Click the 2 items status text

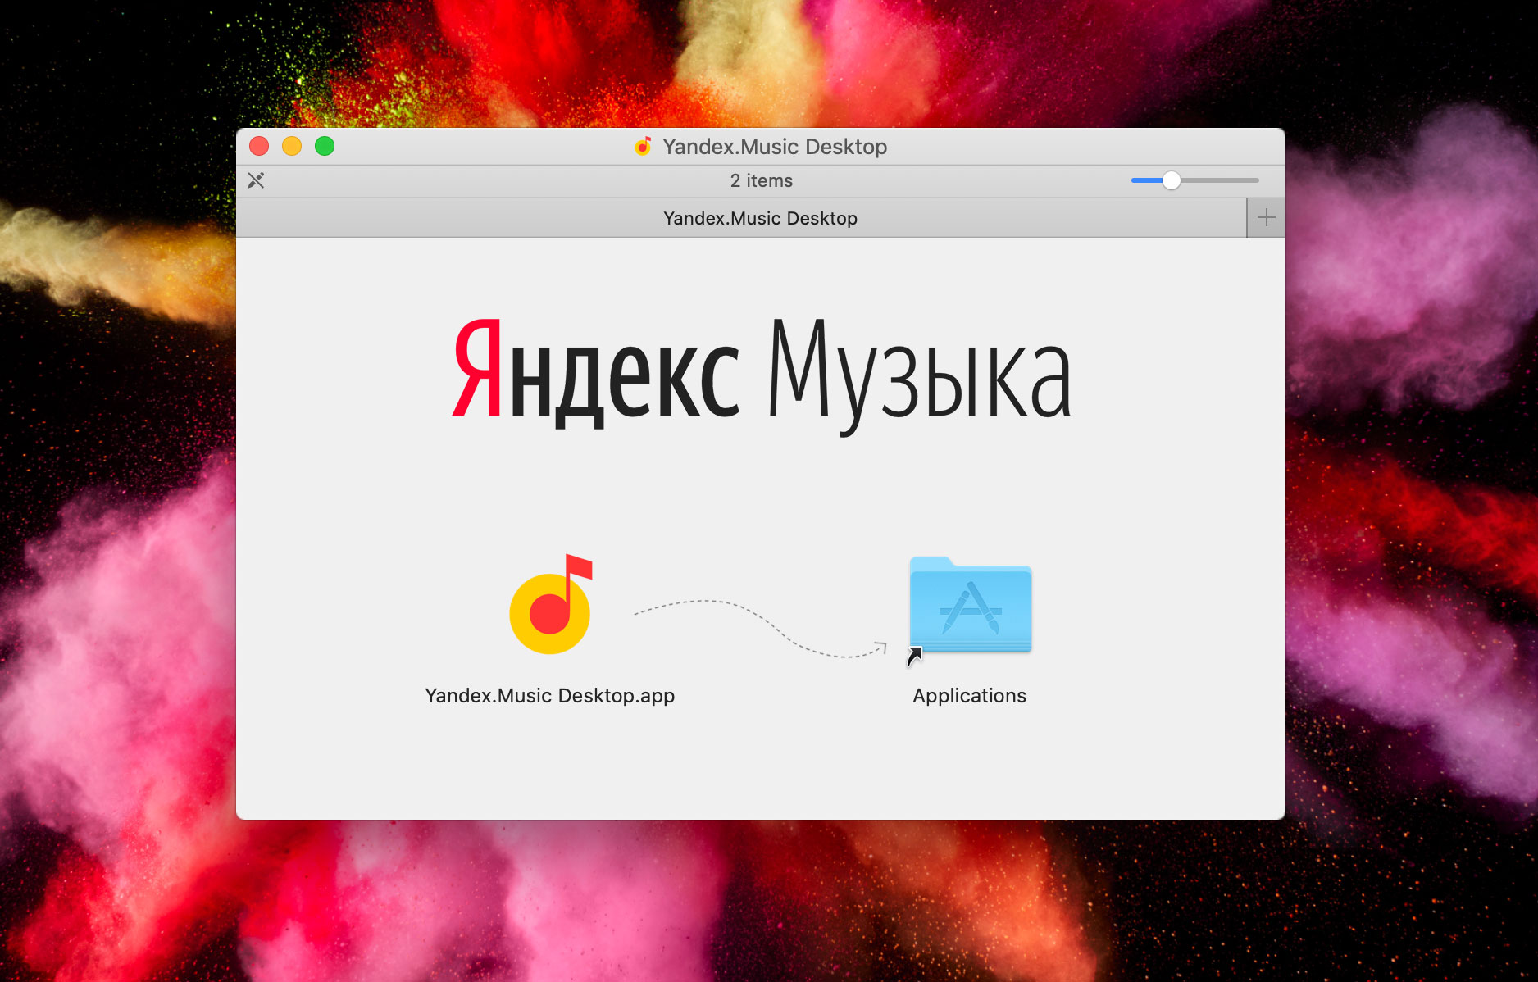[762, 180]
